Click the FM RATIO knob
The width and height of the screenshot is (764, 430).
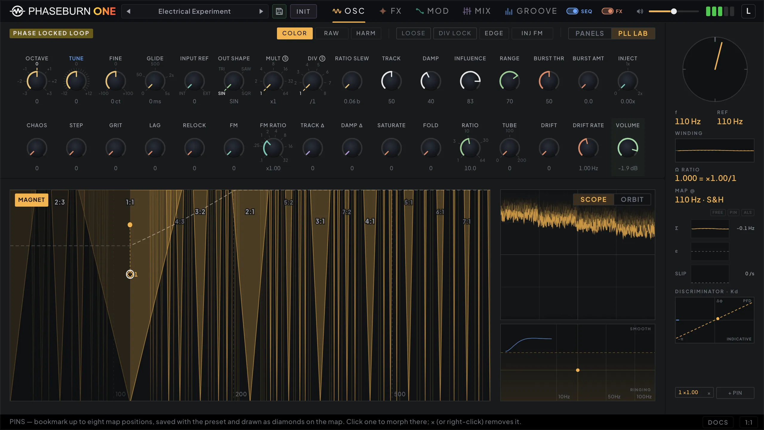click(x=273, y=148)
